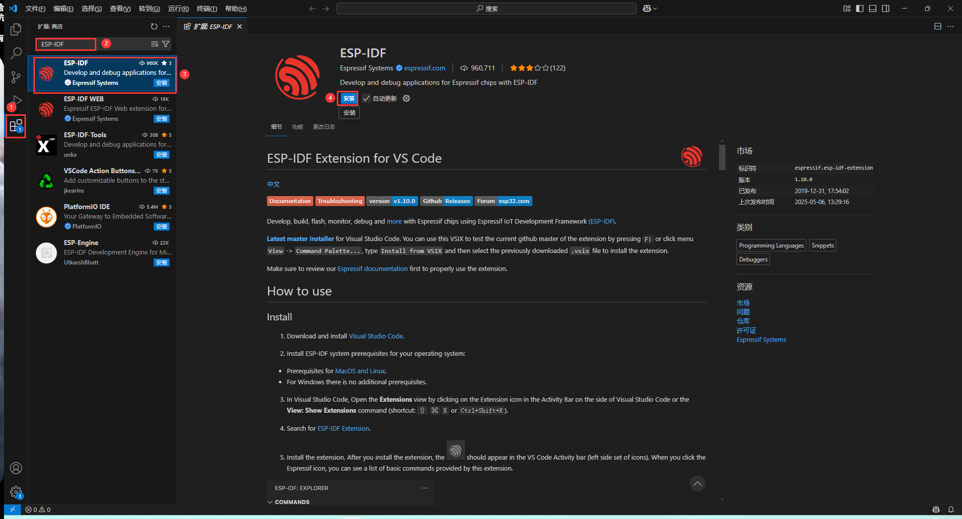Open the Help menu

click(236, 8)
